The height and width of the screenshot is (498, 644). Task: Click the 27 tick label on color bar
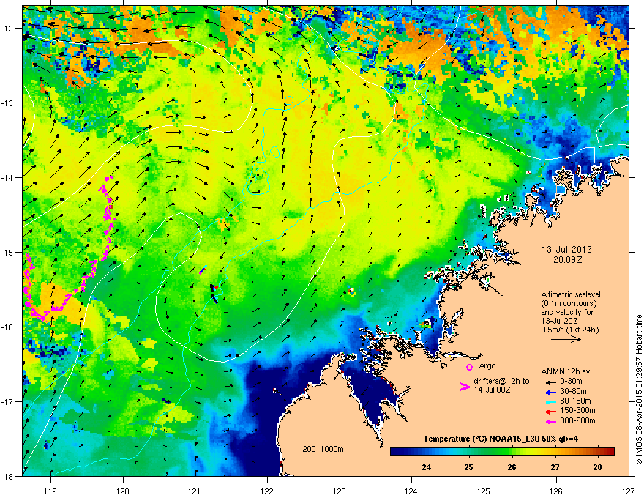(x=555, y=467)
